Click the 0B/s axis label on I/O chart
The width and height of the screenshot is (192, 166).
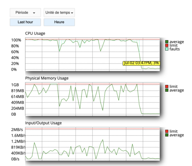pos(15,159)
